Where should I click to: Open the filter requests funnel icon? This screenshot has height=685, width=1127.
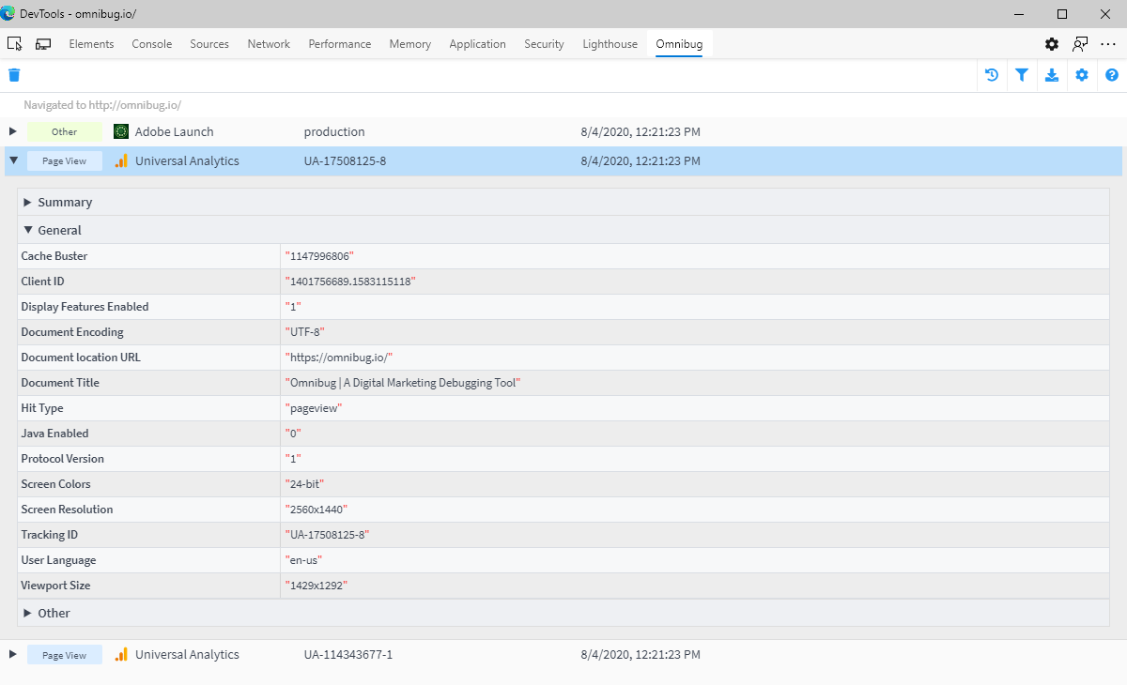1022,75
